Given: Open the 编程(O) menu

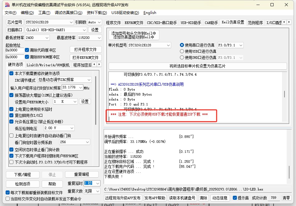Looking at the screenshot, I should (x=27, y=13).
